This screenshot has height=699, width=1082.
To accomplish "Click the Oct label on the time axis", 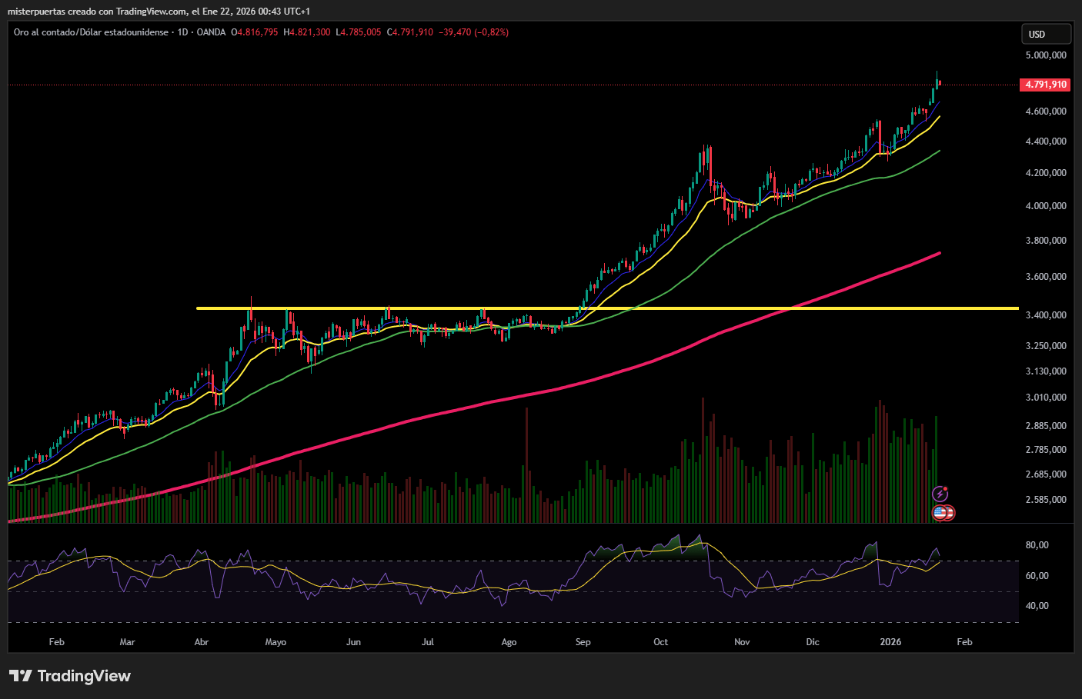I will pos(660,642).
